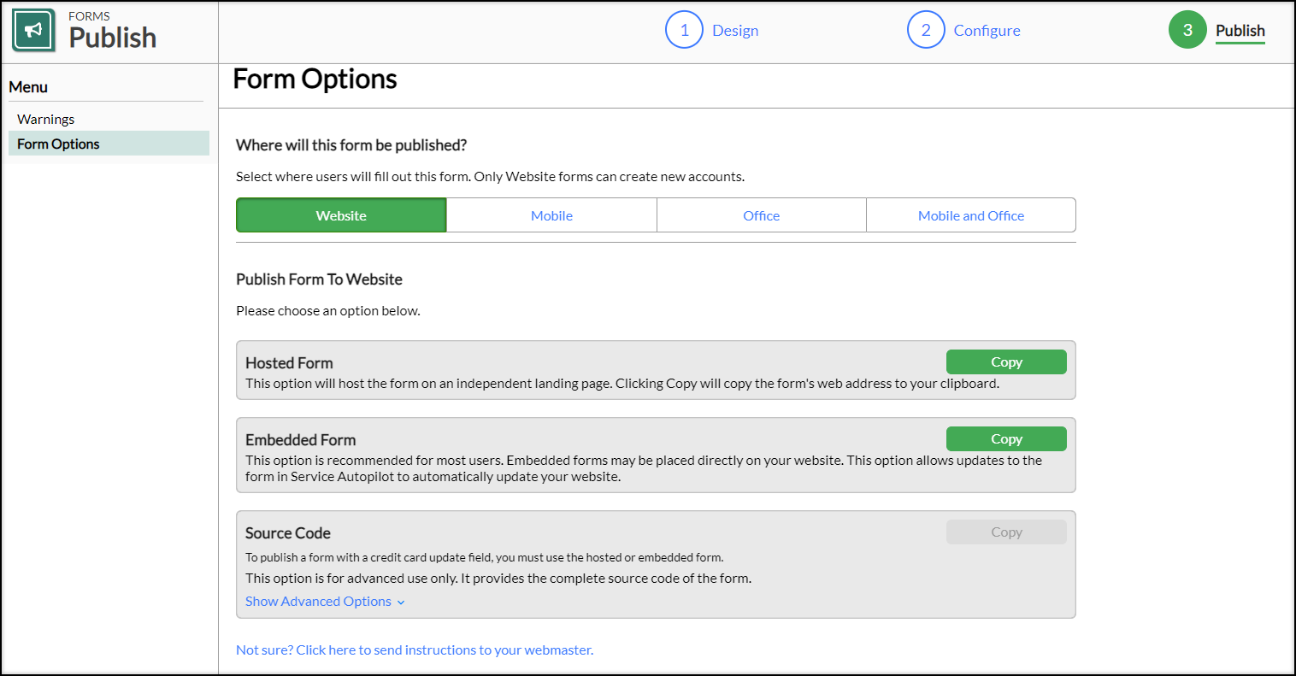Image resolution: width=1296 pixels, height=676 pixels.
Task: Choose Website as publish location
Action: (x=341, y=215)
